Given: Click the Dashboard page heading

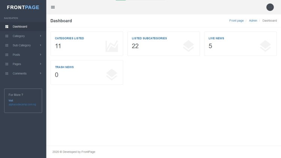Looking at the screenshot, I should coord(61,21).
